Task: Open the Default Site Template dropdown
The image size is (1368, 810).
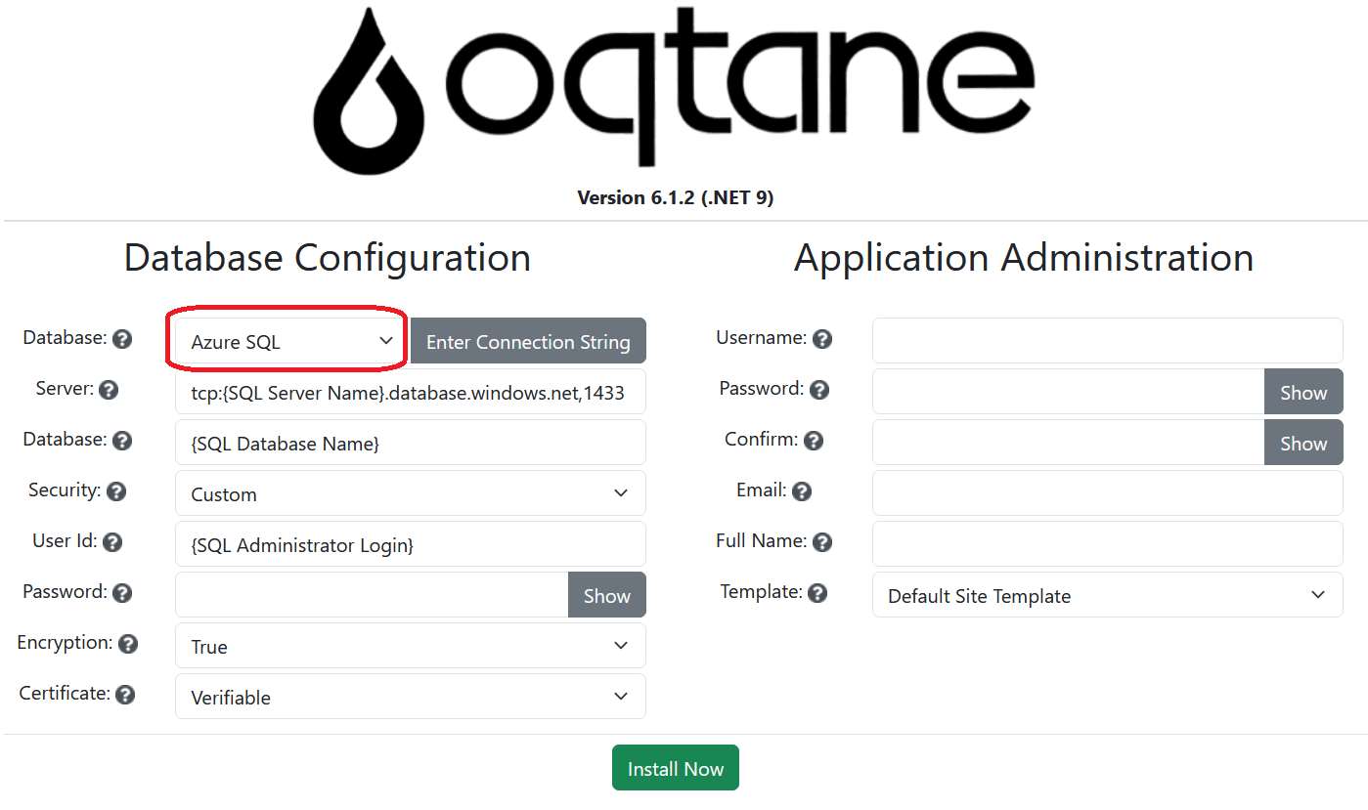Action: pyautogui.click(x=1108, y=595)
